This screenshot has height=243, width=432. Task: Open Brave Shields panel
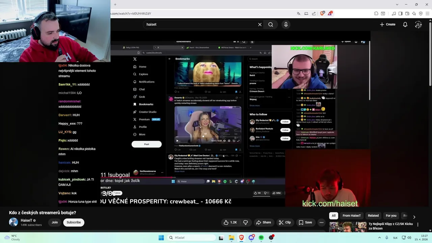click(322, 13)
